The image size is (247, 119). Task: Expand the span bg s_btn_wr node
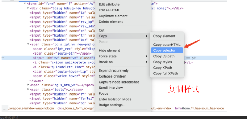click(28, 85)
